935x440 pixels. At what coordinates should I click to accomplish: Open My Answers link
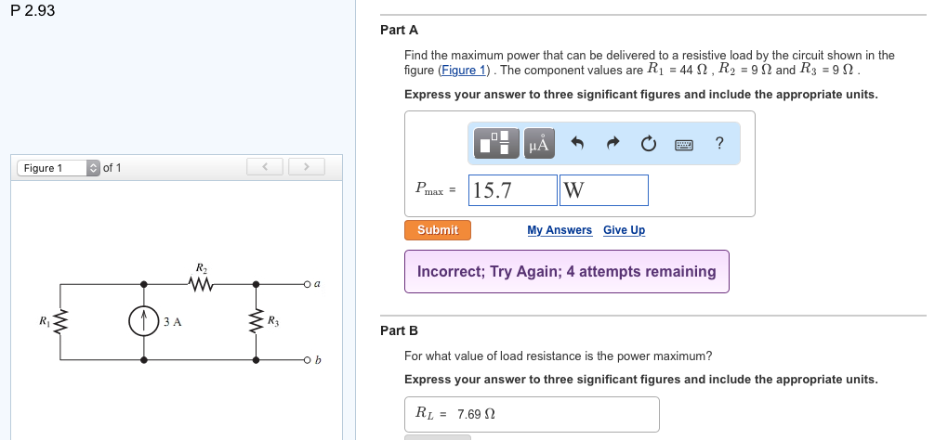click(x=560, y=230)
